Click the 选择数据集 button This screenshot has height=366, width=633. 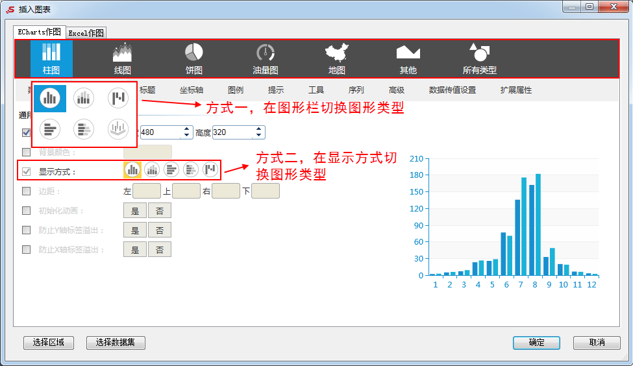pyautogui.click(x=116, y=343)
